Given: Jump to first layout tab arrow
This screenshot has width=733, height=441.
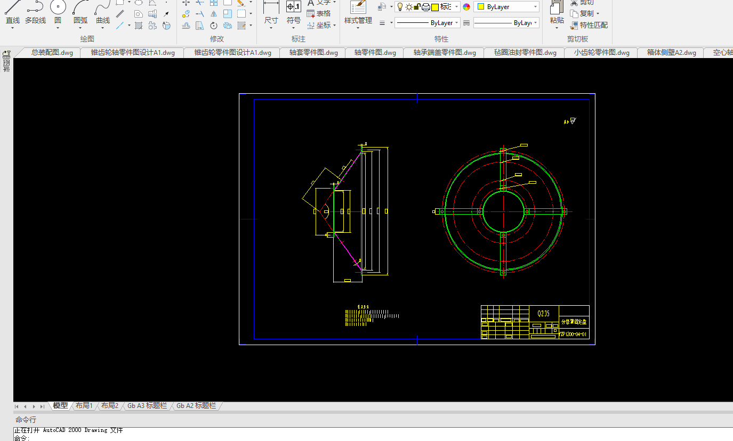Looking at the screenshot, I should [17, 406].
